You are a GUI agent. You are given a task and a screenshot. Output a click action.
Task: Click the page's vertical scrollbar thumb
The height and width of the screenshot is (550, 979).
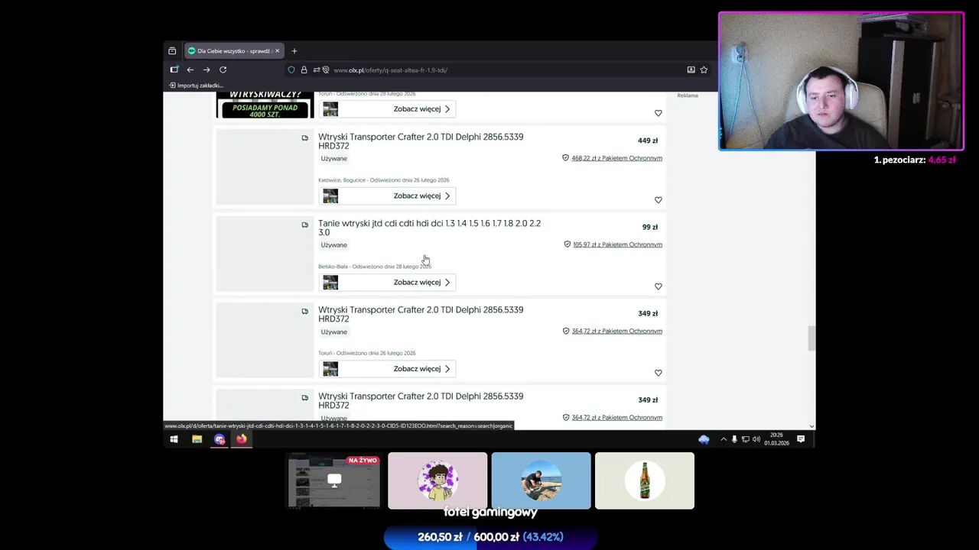click(x=811, y=338)
